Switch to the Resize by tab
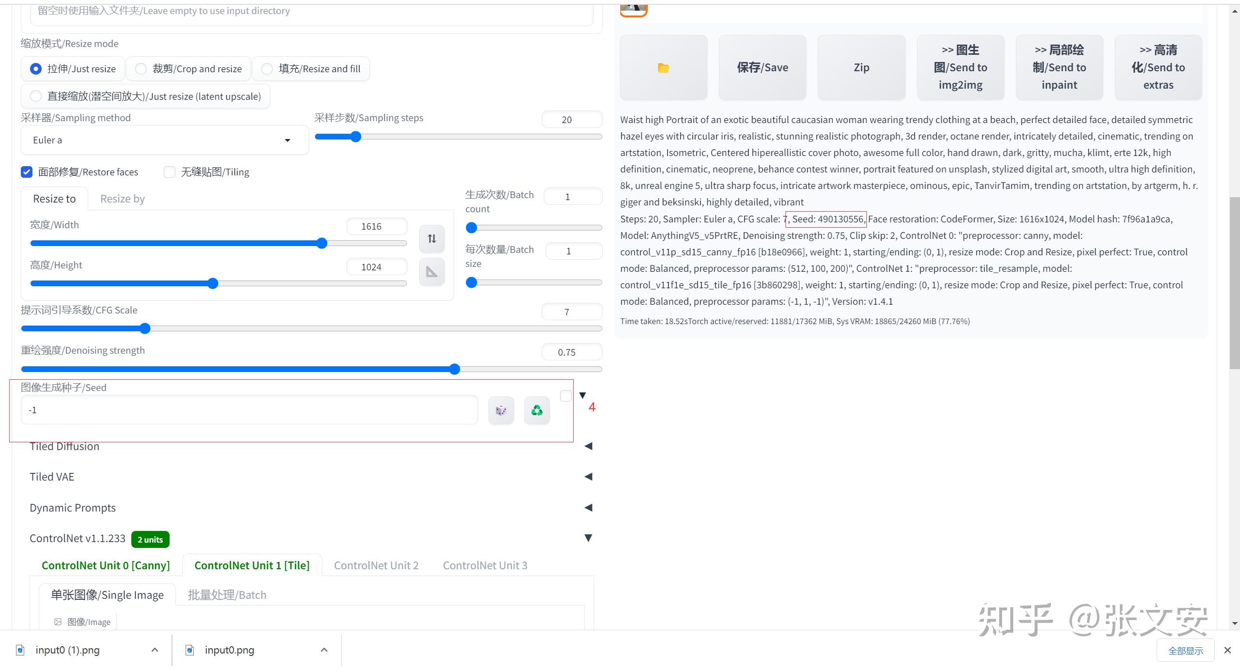1240x670 pixels. coord(122,199)
